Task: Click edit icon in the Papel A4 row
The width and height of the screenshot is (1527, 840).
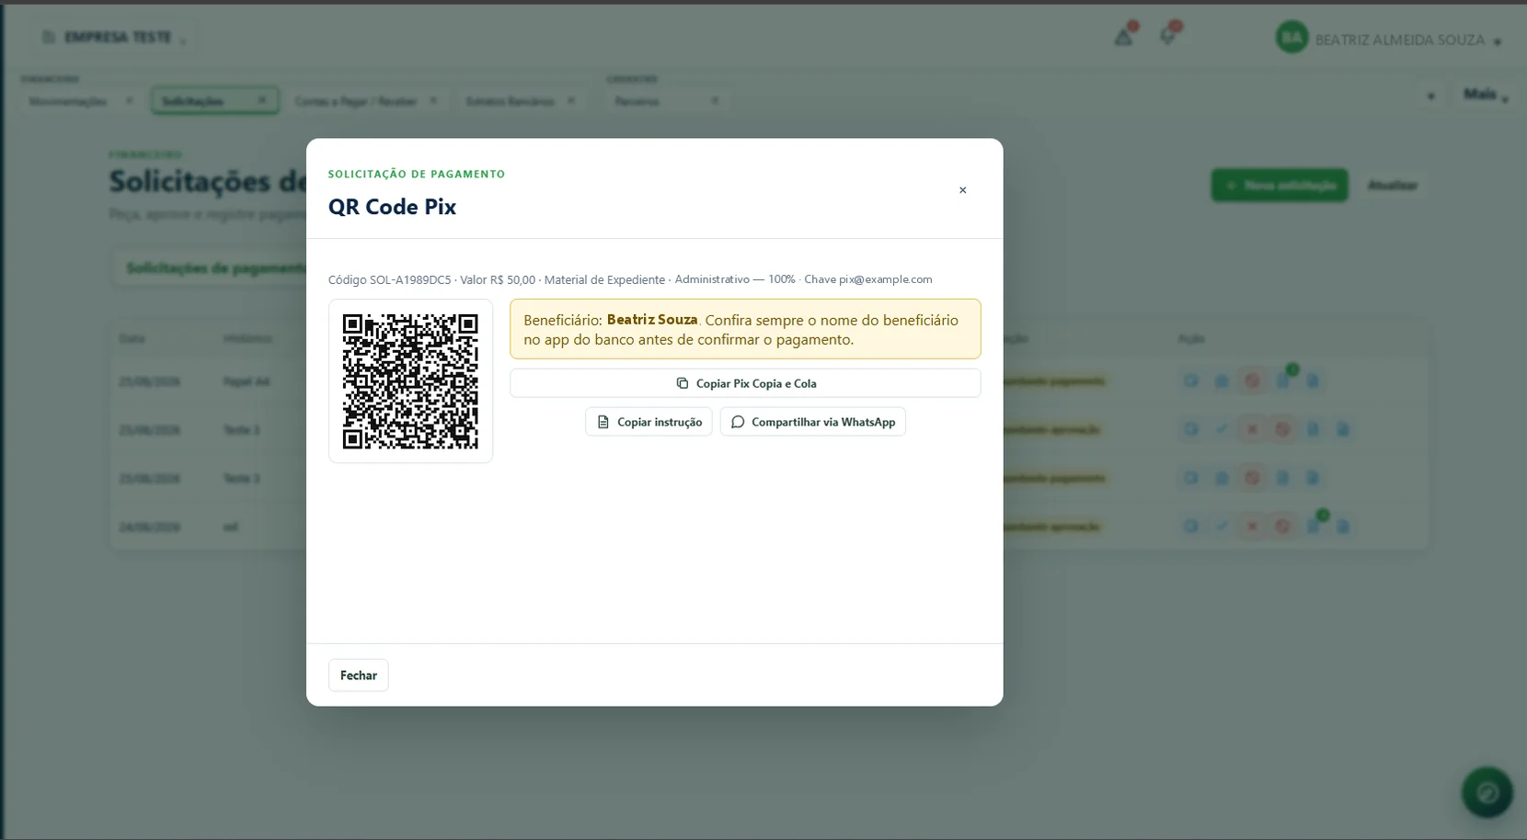Action: [1191, 380]
